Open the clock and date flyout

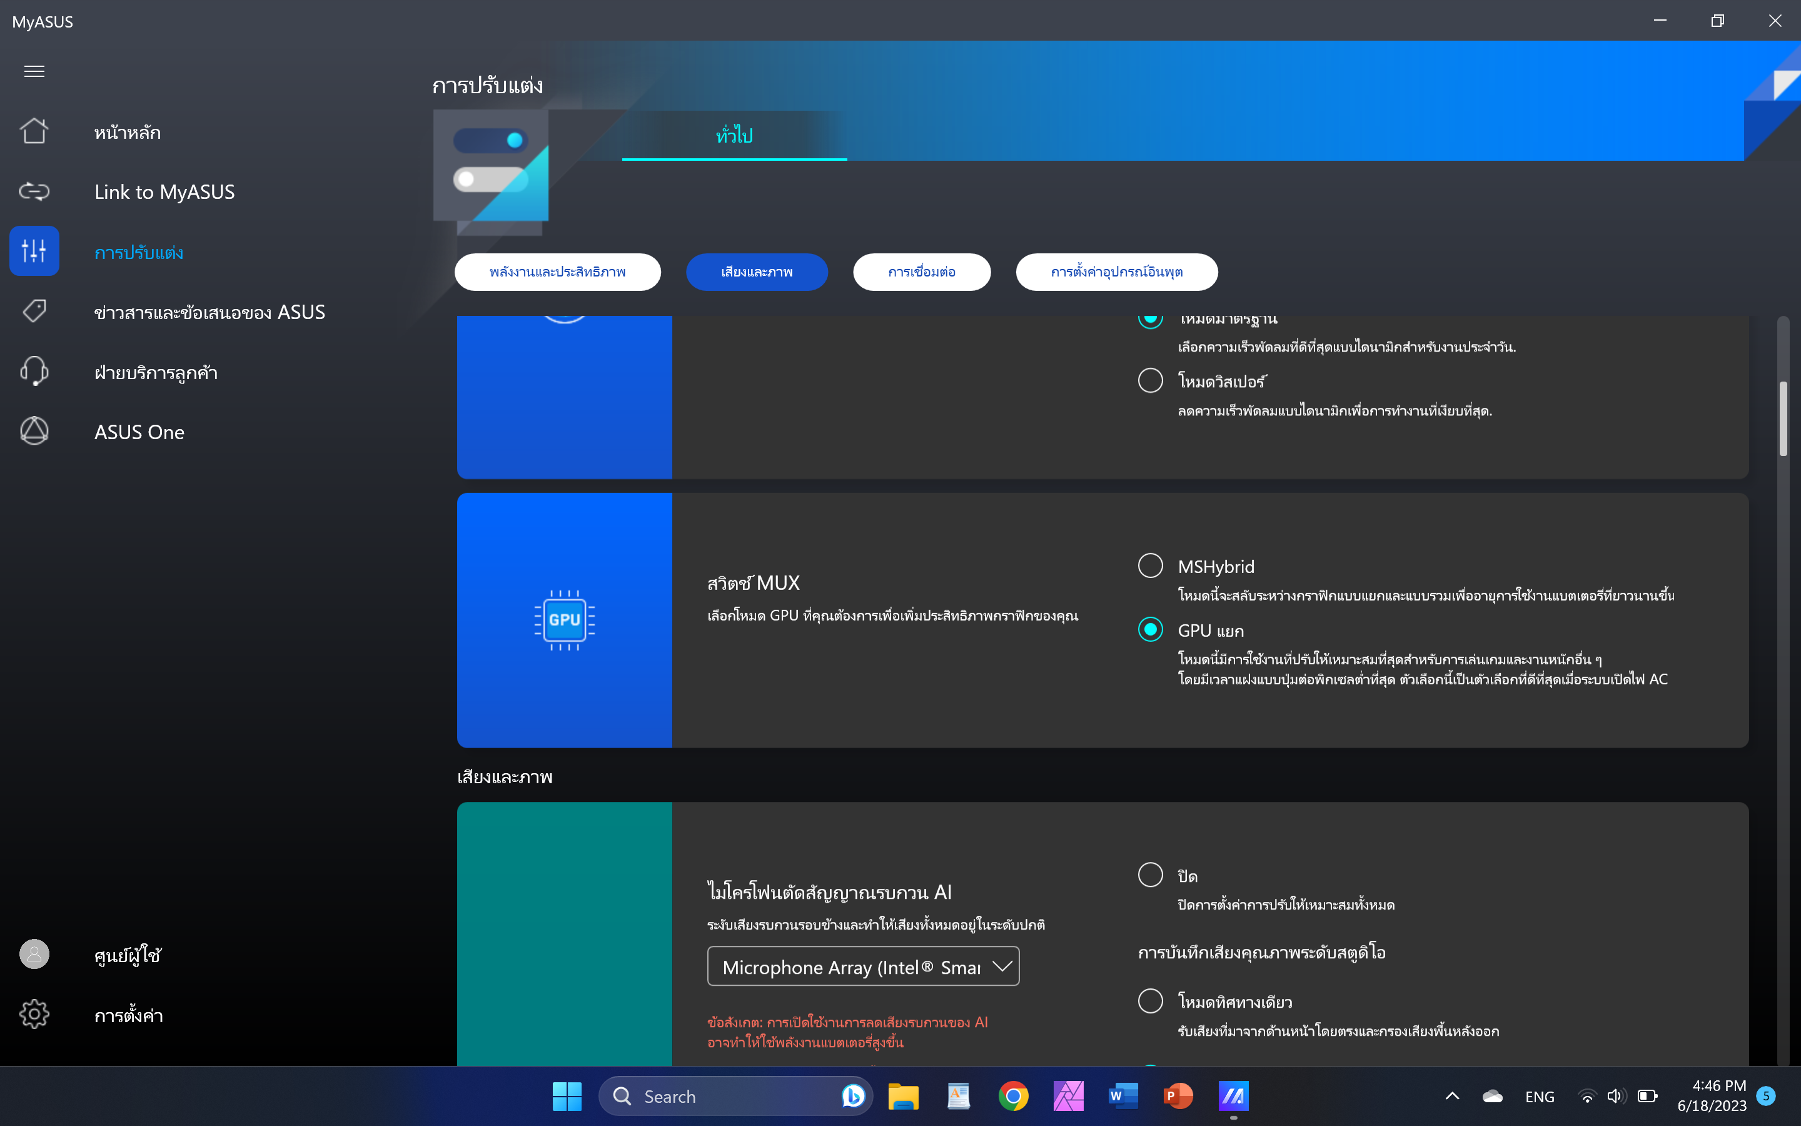click(x=1712, y=1095)
